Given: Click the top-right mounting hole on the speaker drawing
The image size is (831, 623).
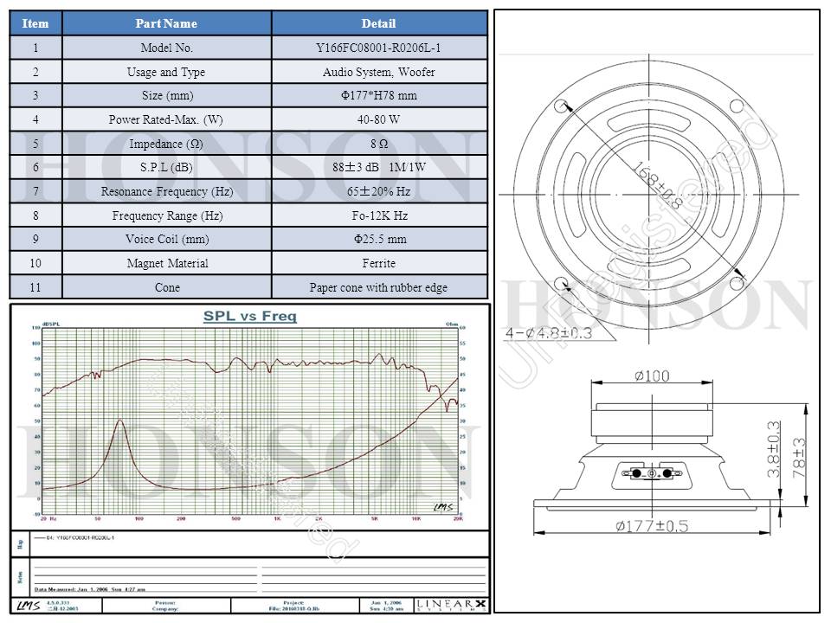Looking at the screenshot, I should pos(737,106).
